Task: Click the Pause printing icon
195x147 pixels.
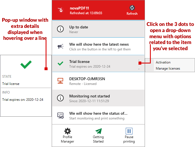Action: (129, 131)
